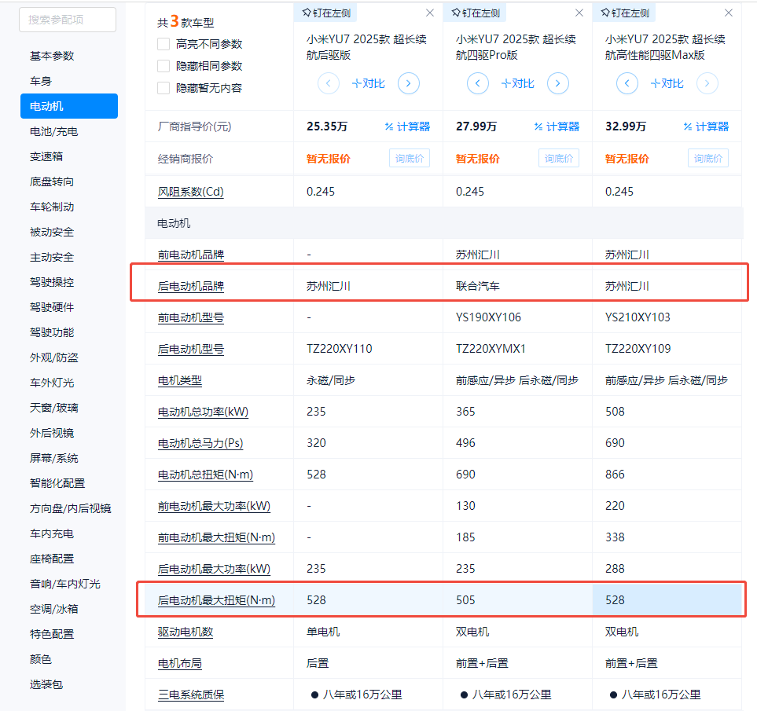Enable the 高亮不同参数 checkbox
757x711 pixels.
164,44
